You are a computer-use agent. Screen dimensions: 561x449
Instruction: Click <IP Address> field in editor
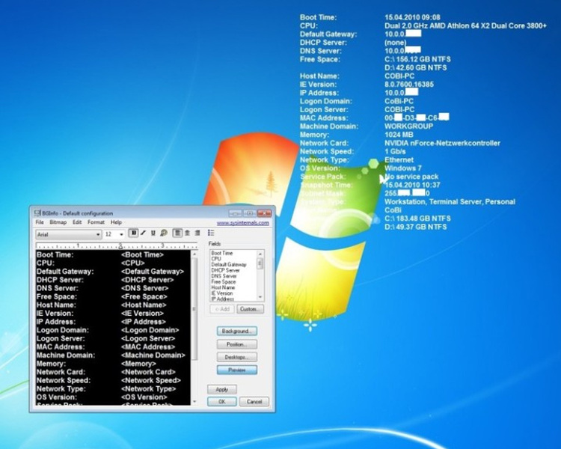pos(144,322)
